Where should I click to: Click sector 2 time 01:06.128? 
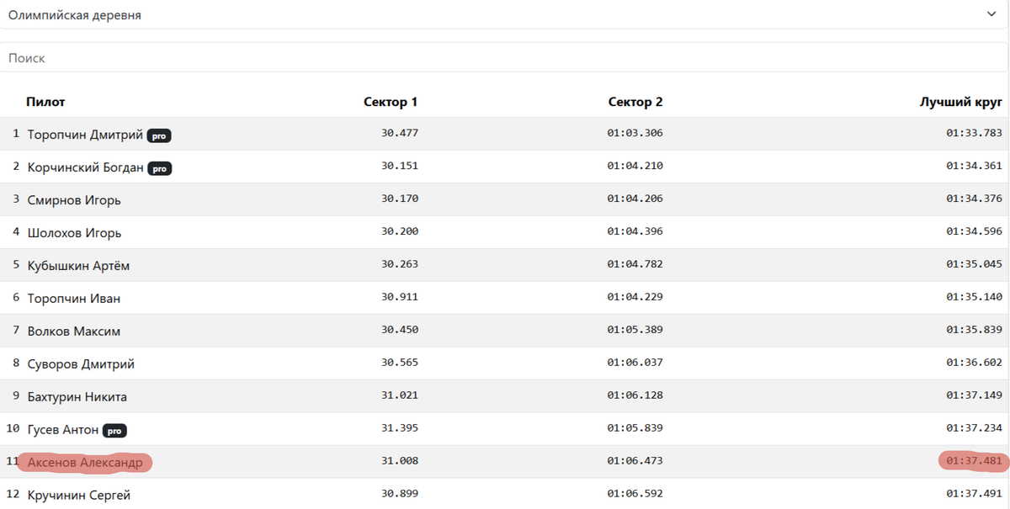pyautogui.click(x=635, y=395)
